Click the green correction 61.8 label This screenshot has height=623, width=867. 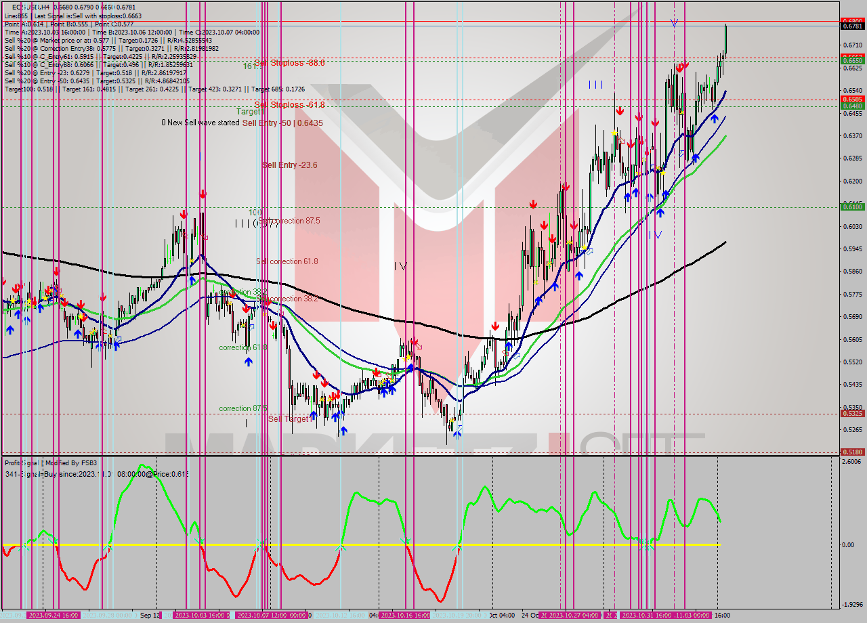[243, 347]
